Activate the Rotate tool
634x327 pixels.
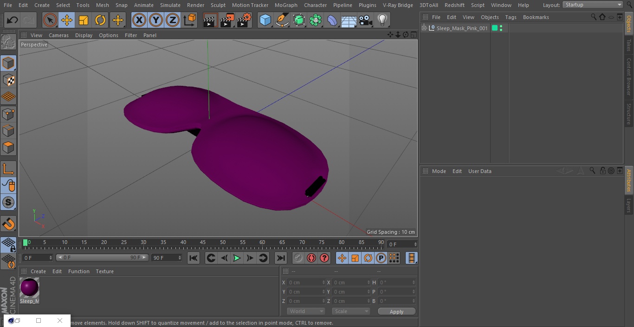pyautogui.click(x=100, y=20)
